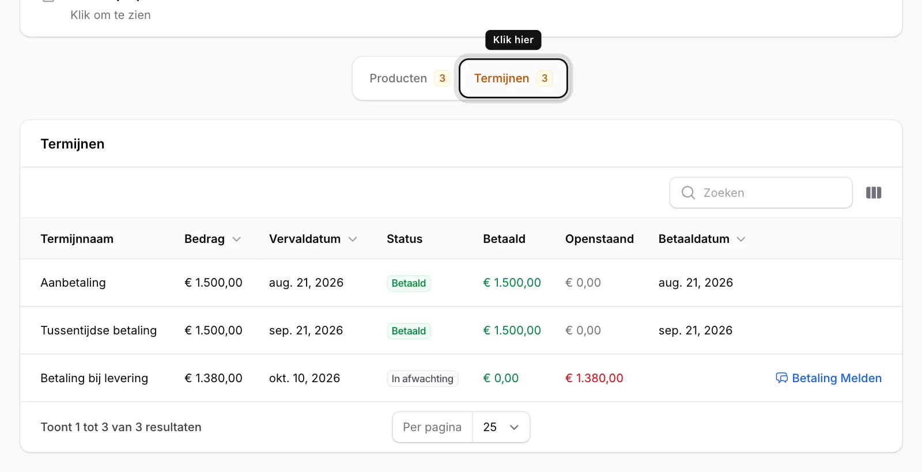The image size is (922, 472).
Task: Select the Aanbetaling row name
Action: [73, 283]
